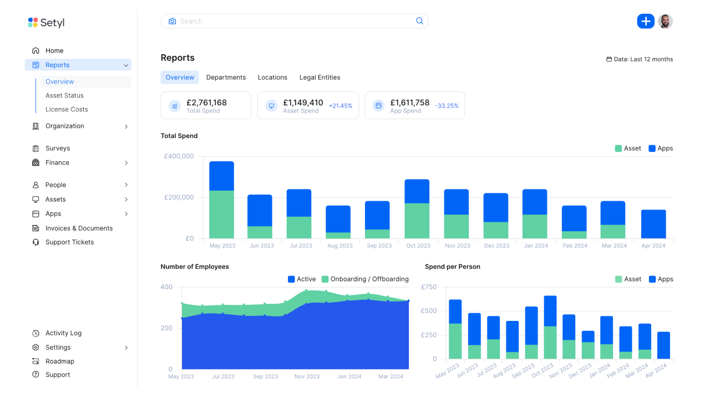Click the camera icon in search bar
The image size is (710, 399).
172,21
